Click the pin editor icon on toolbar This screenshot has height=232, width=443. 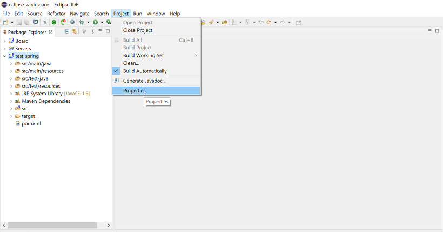299,22
